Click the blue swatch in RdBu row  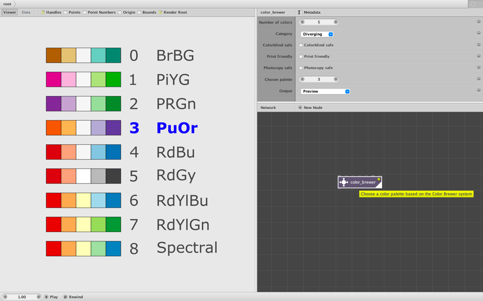tap(114, 152)
